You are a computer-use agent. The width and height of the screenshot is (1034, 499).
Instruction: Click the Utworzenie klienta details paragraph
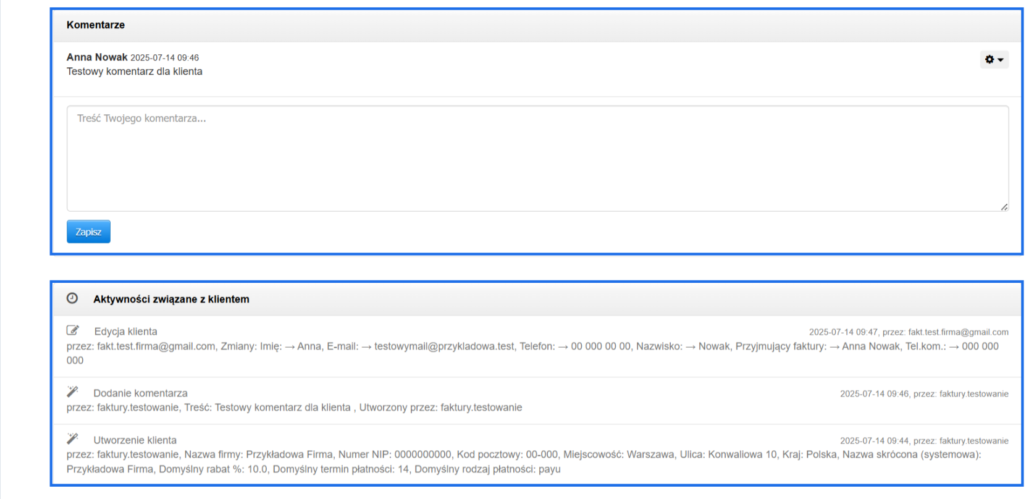524,462
